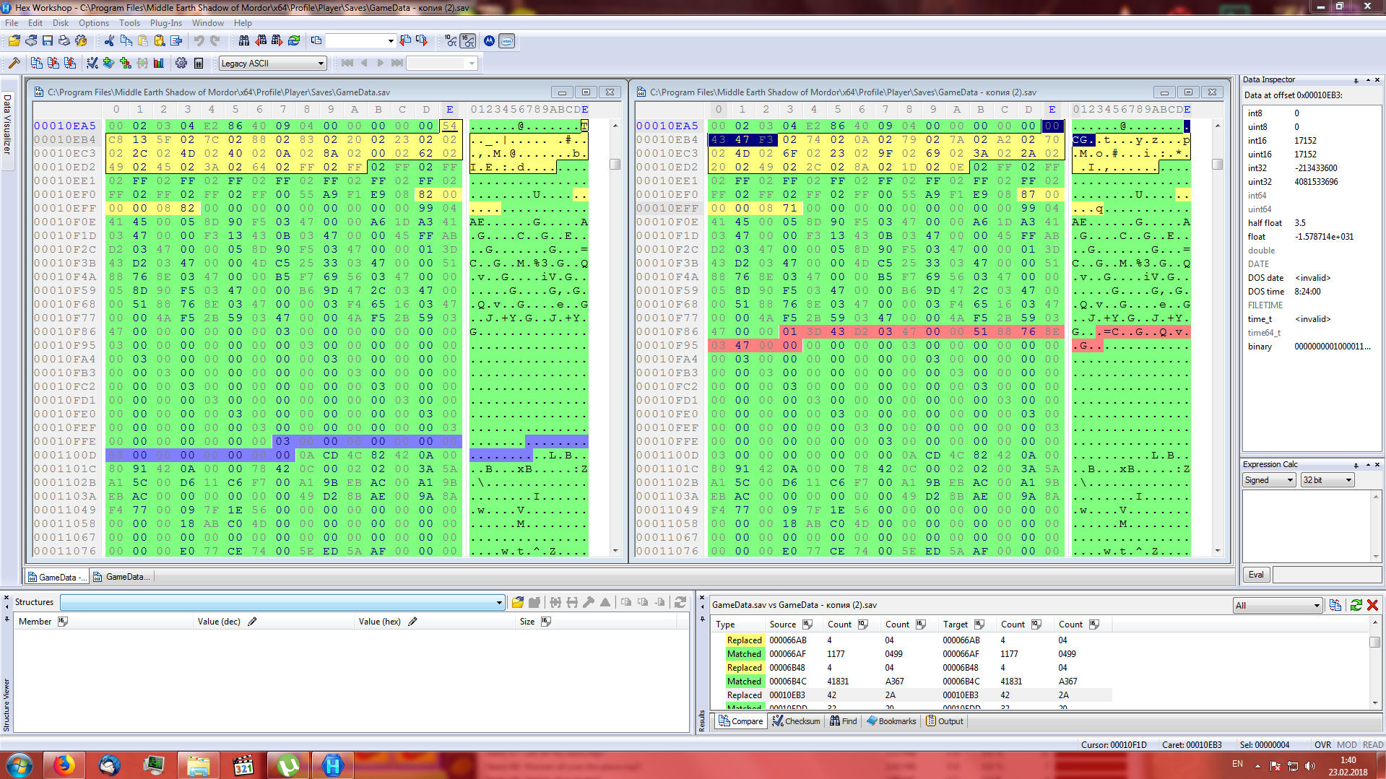Switch to the Checksum results tab

pos(796,721)
